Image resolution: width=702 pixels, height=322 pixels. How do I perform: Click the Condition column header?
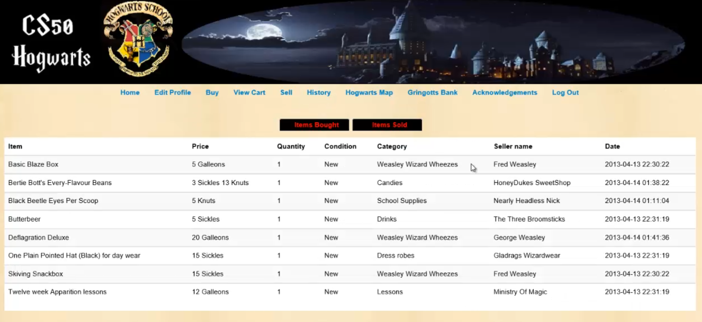340,147
